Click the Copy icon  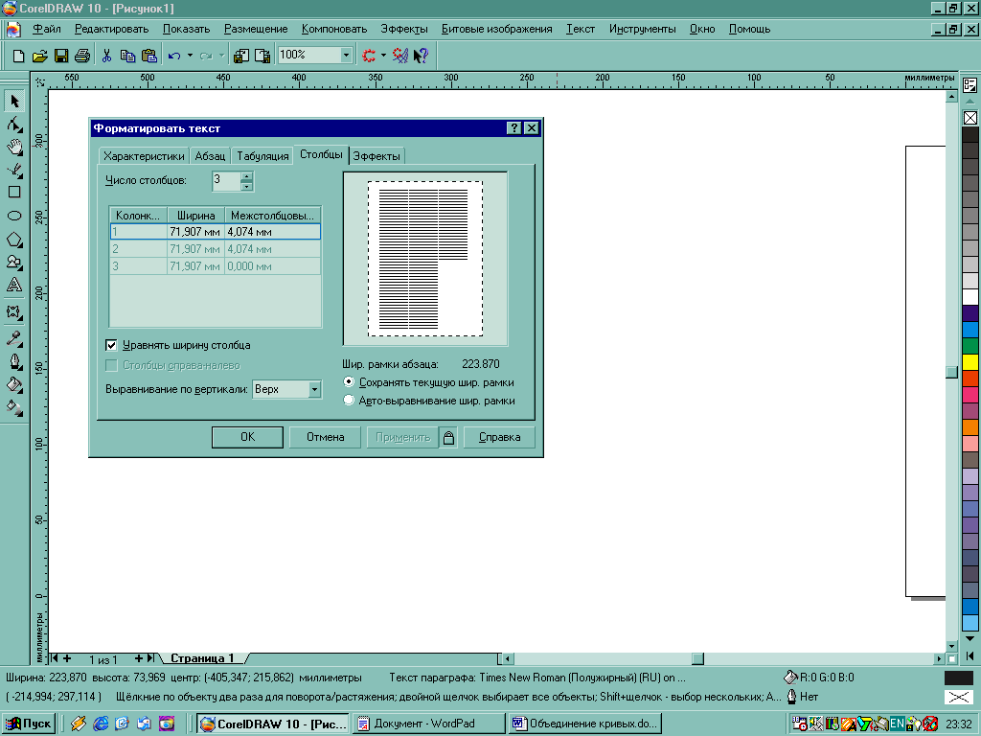[127, 56]
